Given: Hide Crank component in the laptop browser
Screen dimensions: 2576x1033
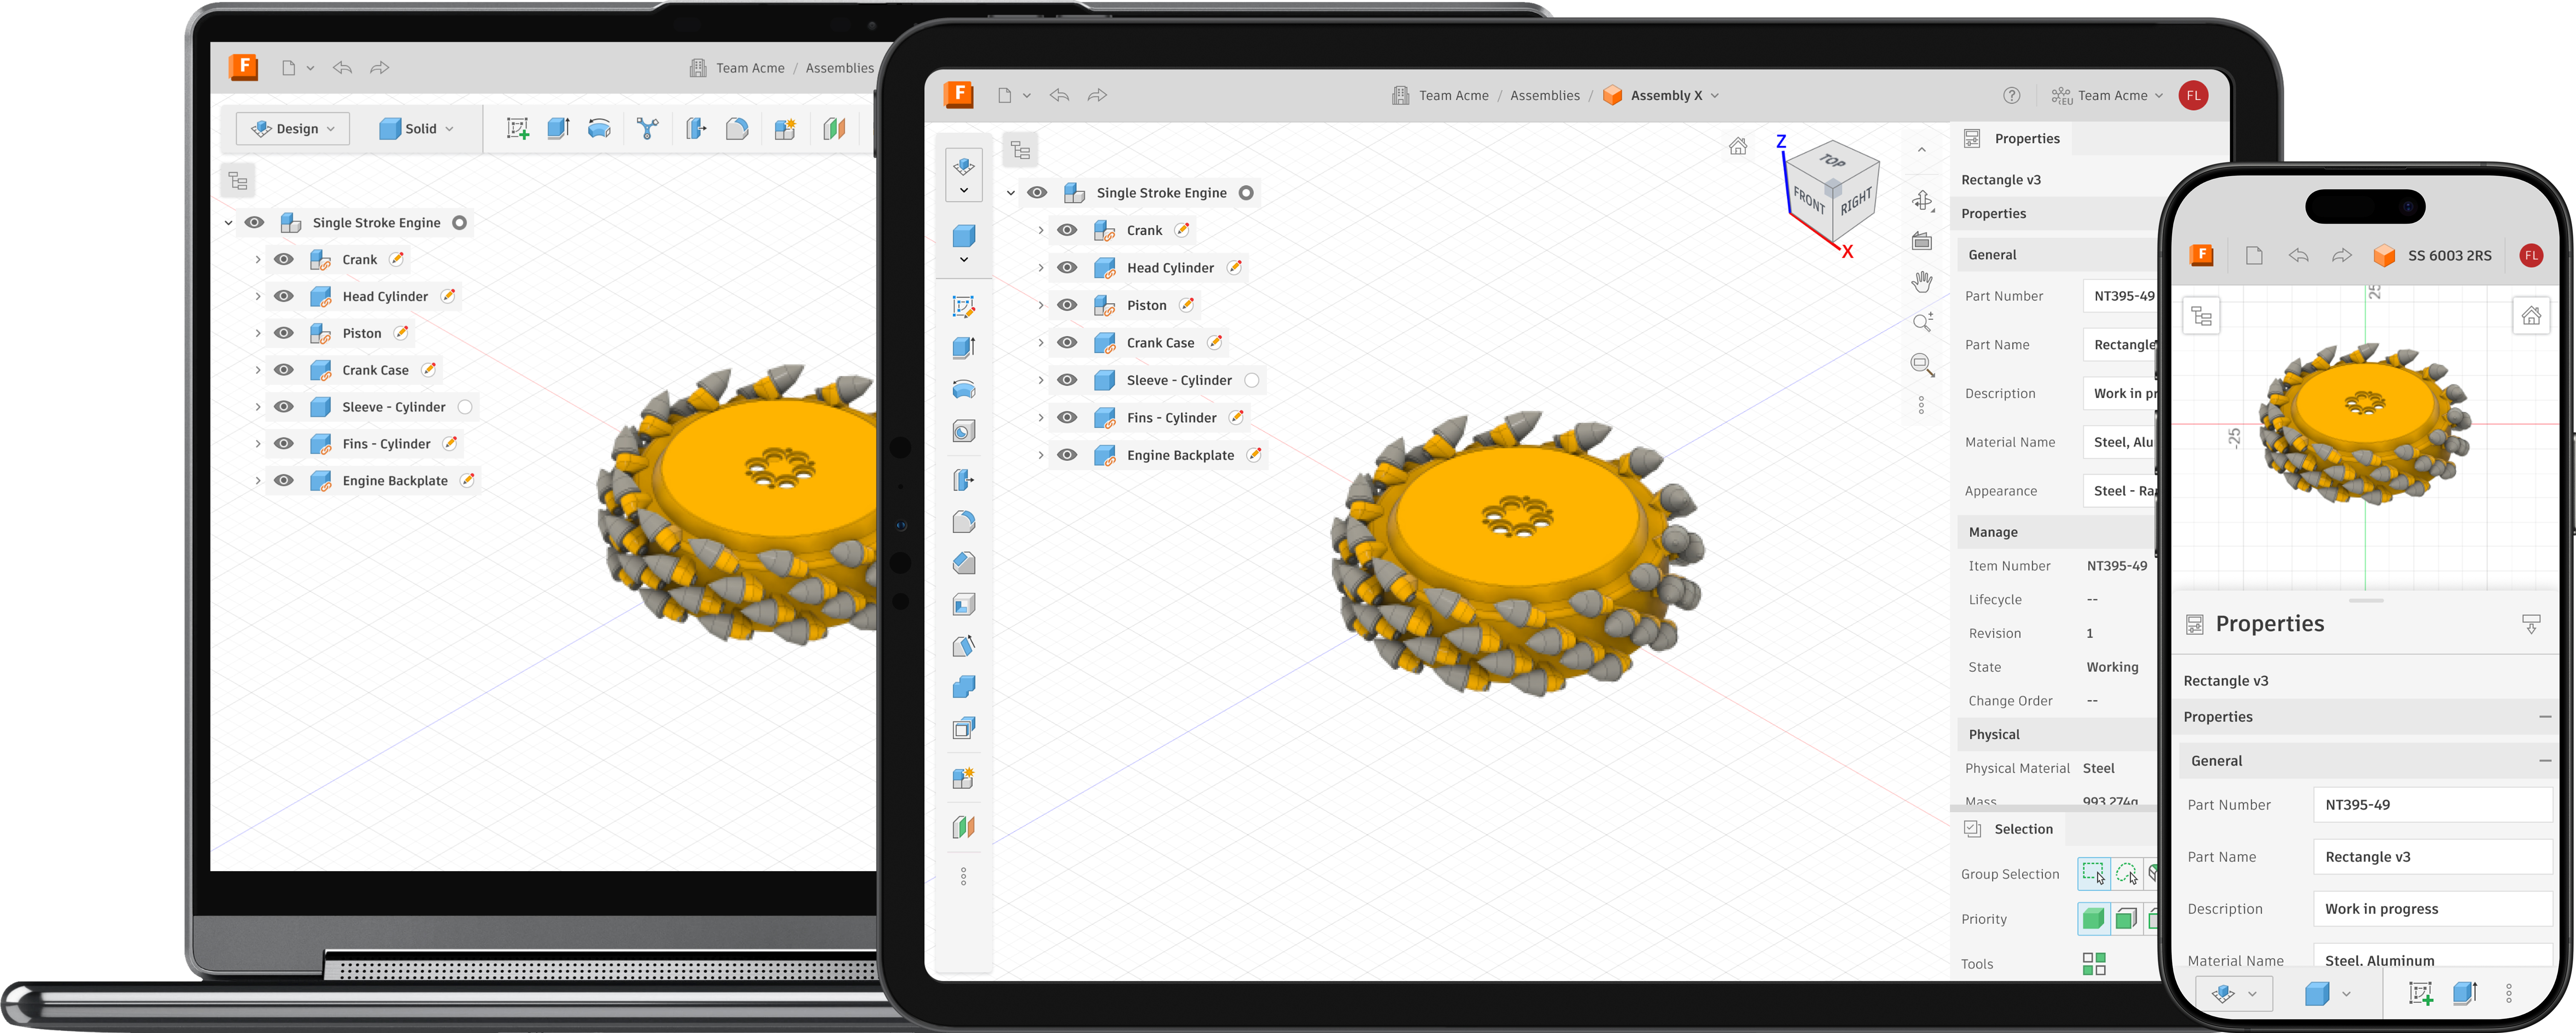Looking at the screenshot, I should pyautogui.click(x=284, y=260).
